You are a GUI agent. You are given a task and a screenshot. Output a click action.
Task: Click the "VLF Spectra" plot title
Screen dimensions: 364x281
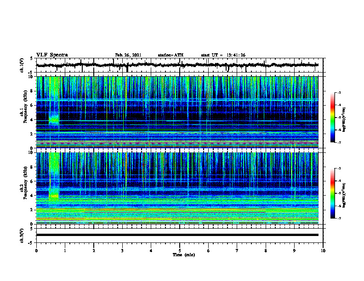point(52,55)
